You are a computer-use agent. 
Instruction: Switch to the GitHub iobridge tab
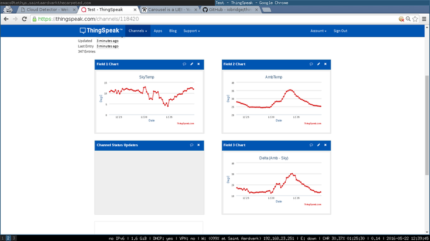(x=230, y=9)
